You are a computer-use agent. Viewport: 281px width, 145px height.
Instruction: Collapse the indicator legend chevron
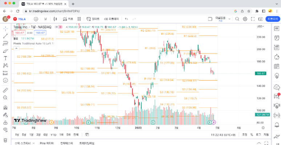(16, 48)
